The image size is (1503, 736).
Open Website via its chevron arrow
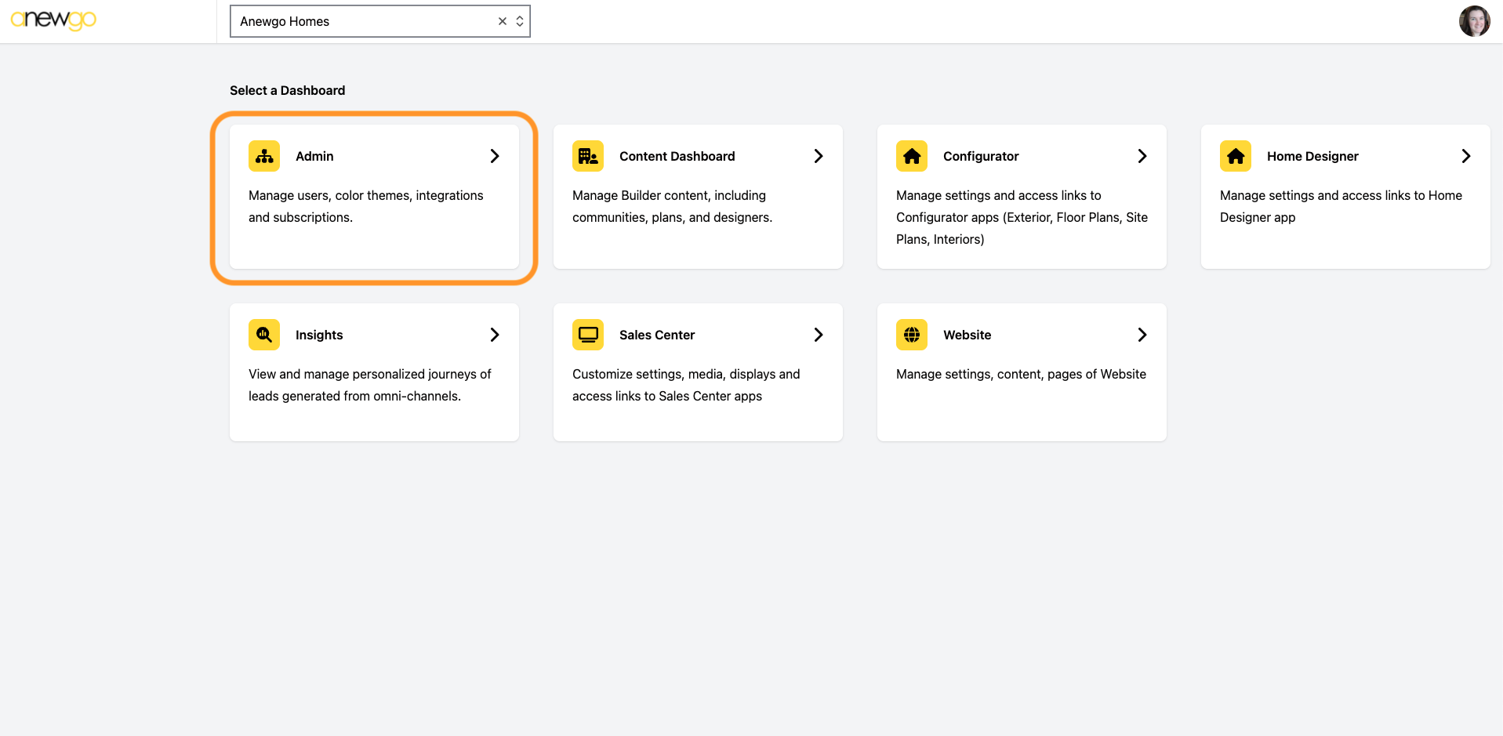pos(1142,335)
